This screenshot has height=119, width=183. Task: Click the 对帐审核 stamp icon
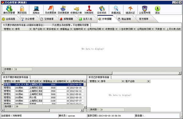point(89,10)
